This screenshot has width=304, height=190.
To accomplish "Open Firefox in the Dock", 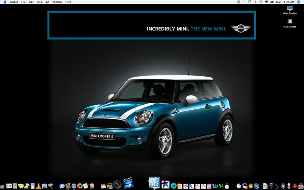I will point(80,186).
